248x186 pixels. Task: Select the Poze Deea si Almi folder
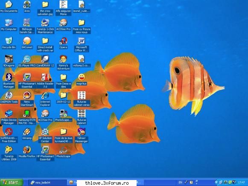63,81
